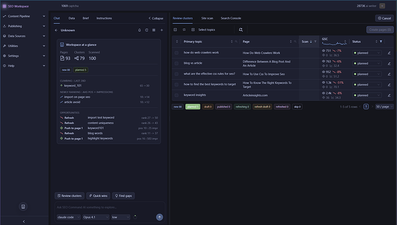Toggle the 'published 0' filter chip
The image size is (397, 225).
[x=224, y=106]
